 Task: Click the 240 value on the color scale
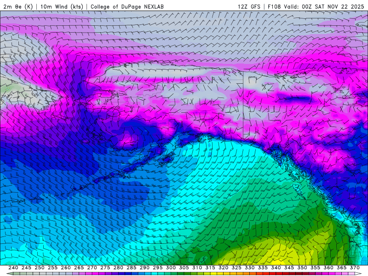click(13, 268)
